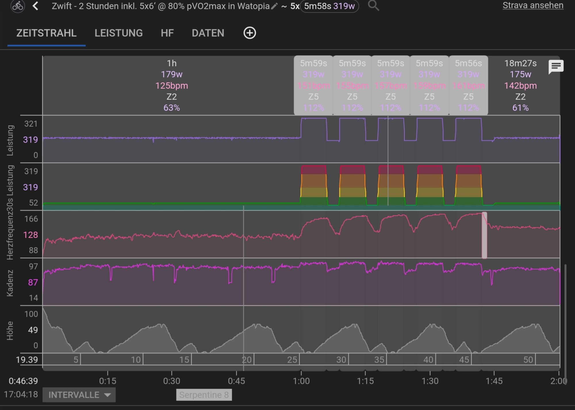Viewport: 575px width, 410px height.
Task: Go back with the left chevron arrow
Action: click(36, 6)
